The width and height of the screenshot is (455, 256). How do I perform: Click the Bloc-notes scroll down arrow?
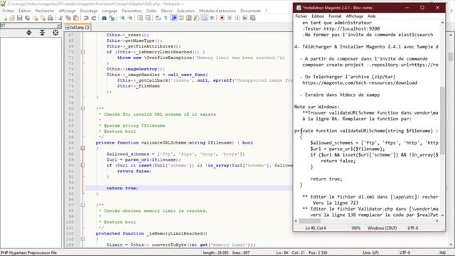pos(442,215)
